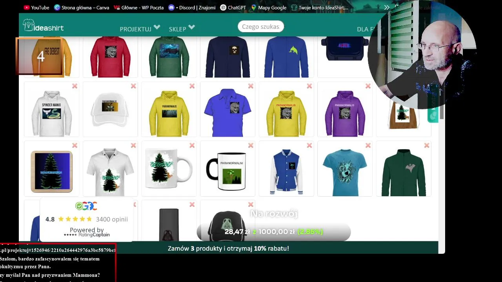Click the IdeaShirt logo
This screenshot has width=502, height=282.
coord(43,26)
